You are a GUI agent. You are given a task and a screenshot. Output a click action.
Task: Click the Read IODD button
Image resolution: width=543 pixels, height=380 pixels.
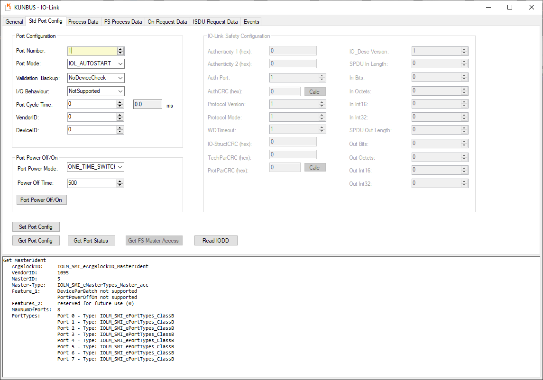[x=216, y=241]
